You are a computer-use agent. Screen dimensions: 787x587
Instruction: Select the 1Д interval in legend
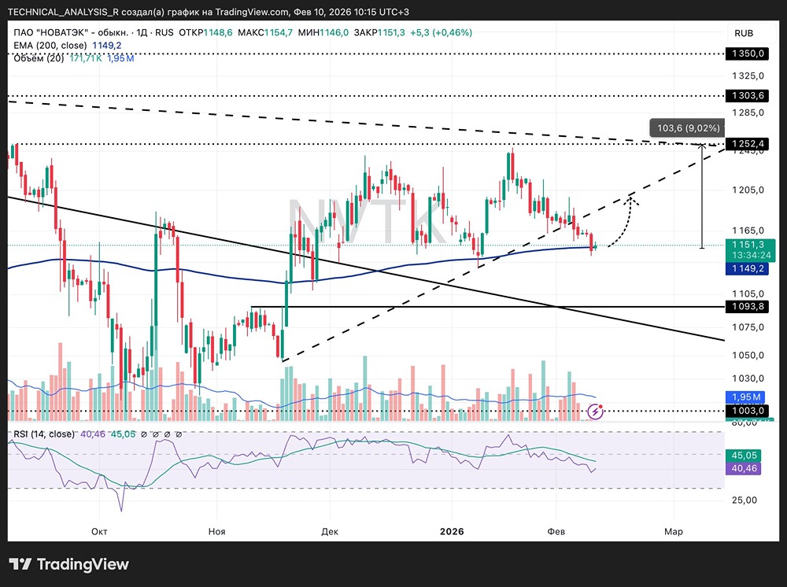[142, 32]
